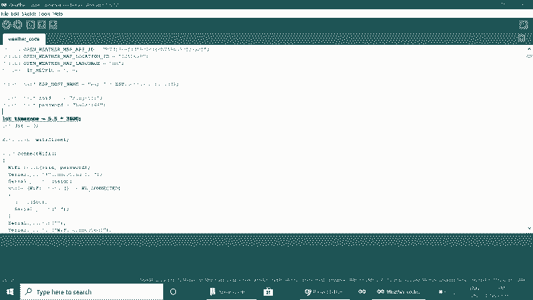Click the editor scrollbar down arrow
This screenshot has width=533, height=300.
click(x=529, y=228)
